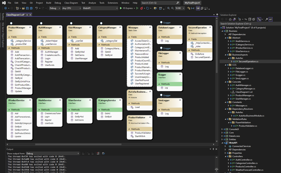Zoom out of the class diagram
The height and width of the screenshot is (173, 281).
[172, 8]
